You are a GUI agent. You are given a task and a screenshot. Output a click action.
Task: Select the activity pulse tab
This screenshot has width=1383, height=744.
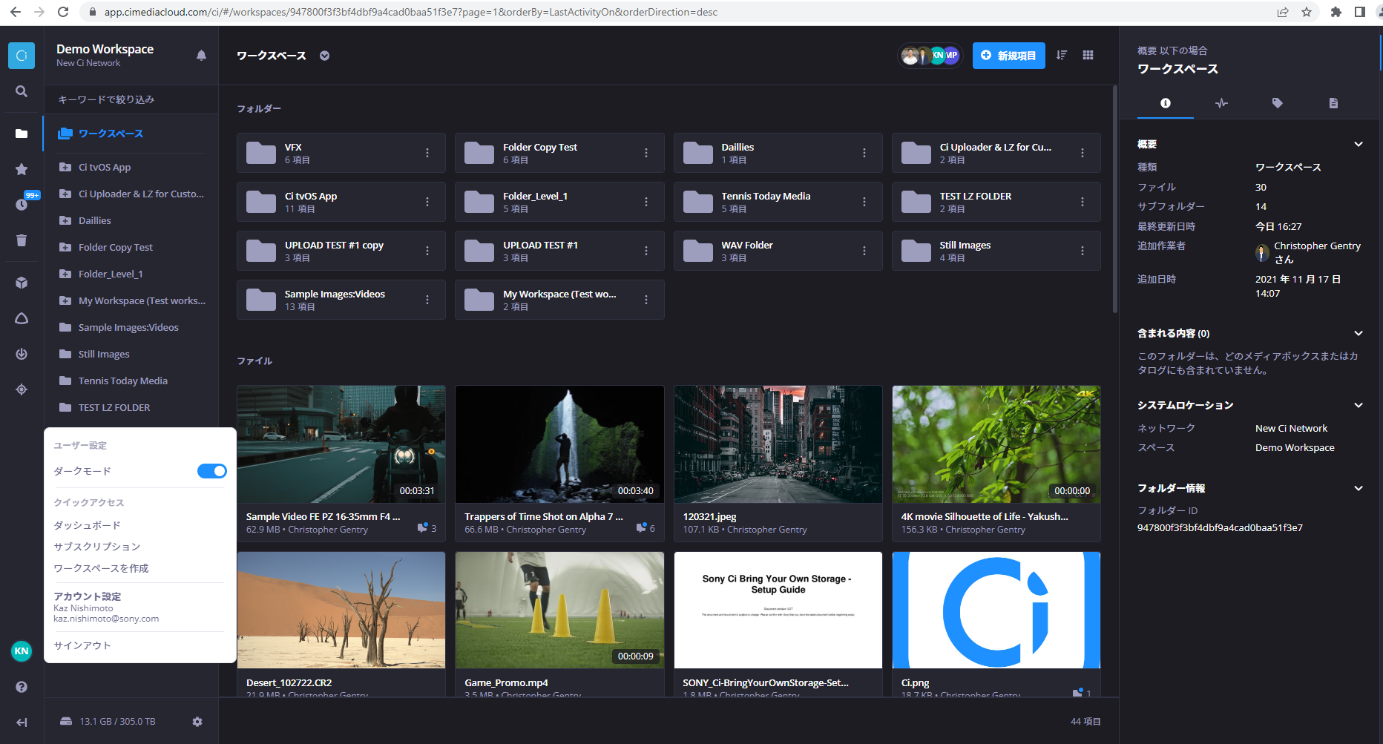point(1221,103)
